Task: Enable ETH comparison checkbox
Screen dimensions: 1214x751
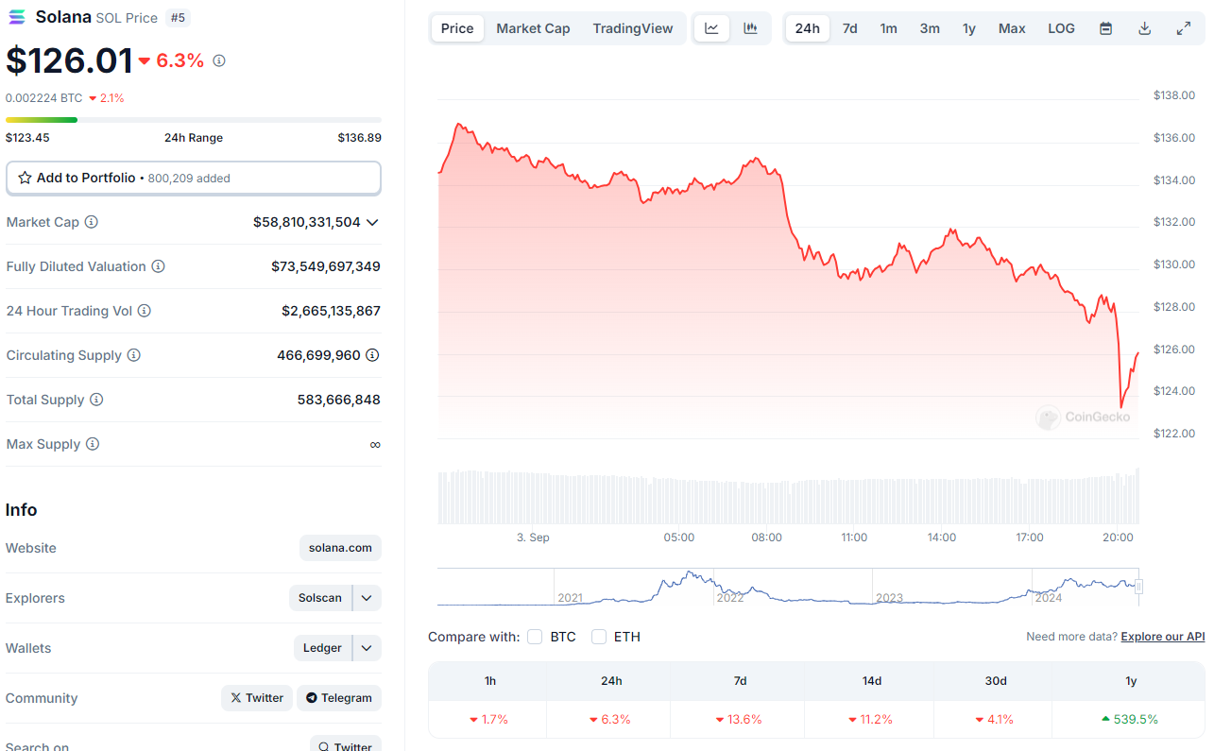Action: [x=599, y=637]
